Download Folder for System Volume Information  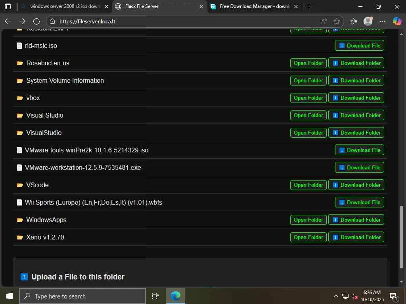(x=356, y=80)
